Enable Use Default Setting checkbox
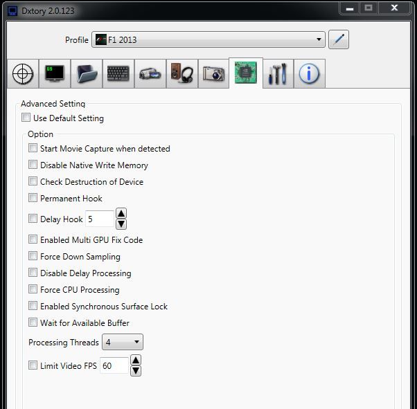 tap(26, 117)
